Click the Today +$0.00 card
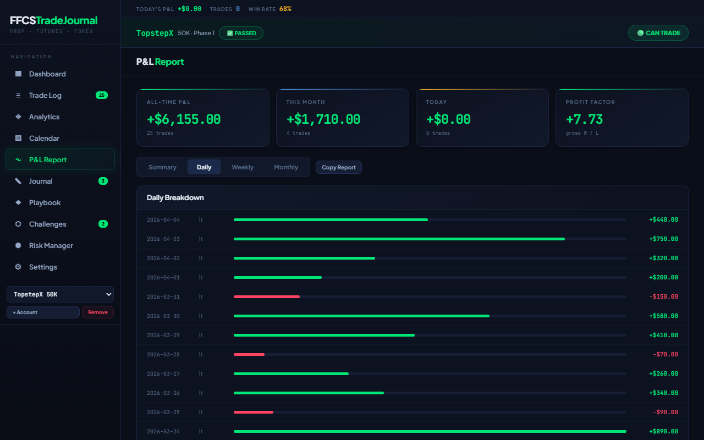The height and width of the screenshot is (440, 704). [x=482, y=118]
